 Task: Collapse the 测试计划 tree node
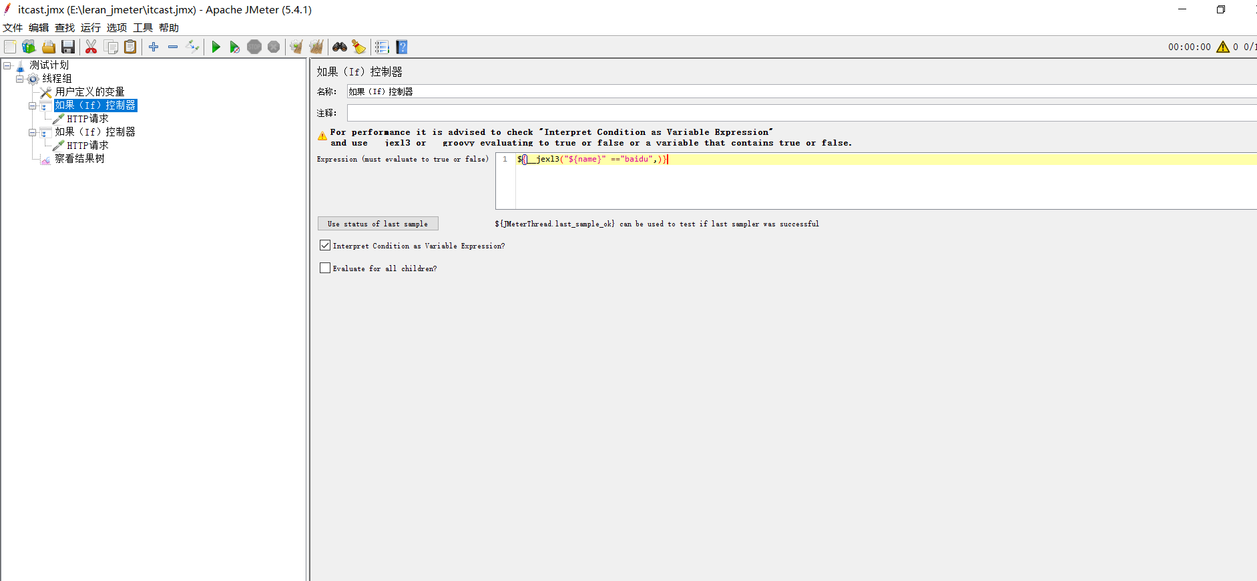click(7, 65)
